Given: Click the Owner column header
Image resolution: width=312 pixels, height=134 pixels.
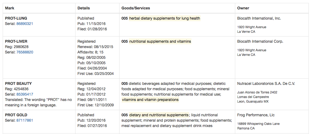Looking at the screenshot, I should coord(243,8).
